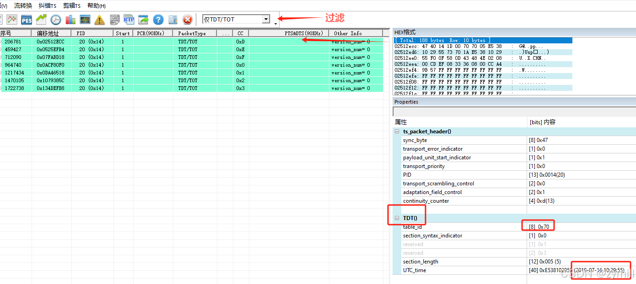Image resolution: width=636 pixels, height=284 pixels.
Task: Open the 流转换 menu
Action: (23, 5)
